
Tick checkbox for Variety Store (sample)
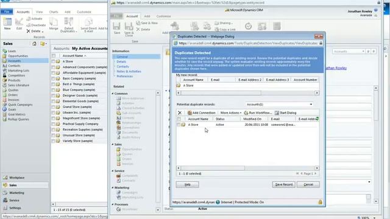point(53,141)
